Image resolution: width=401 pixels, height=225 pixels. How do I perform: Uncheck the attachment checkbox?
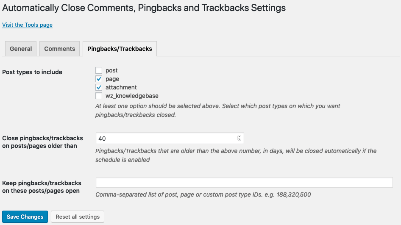pos(99,87)
